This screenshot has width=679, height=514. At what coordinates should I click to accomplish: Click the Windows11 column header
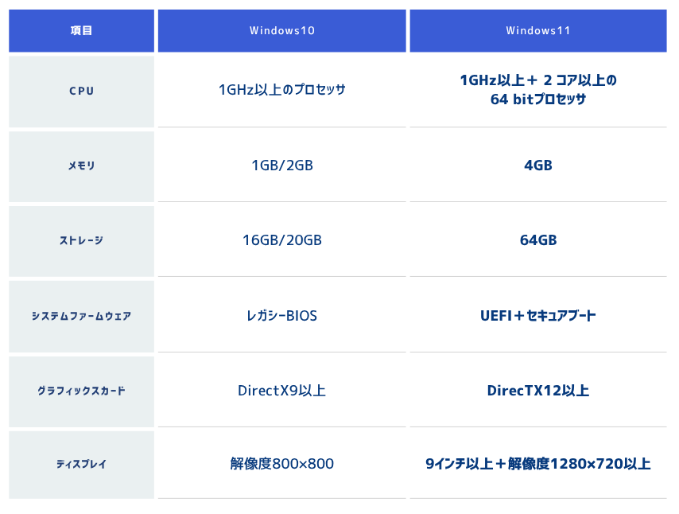pyautogui.click(x=538, y=31)
